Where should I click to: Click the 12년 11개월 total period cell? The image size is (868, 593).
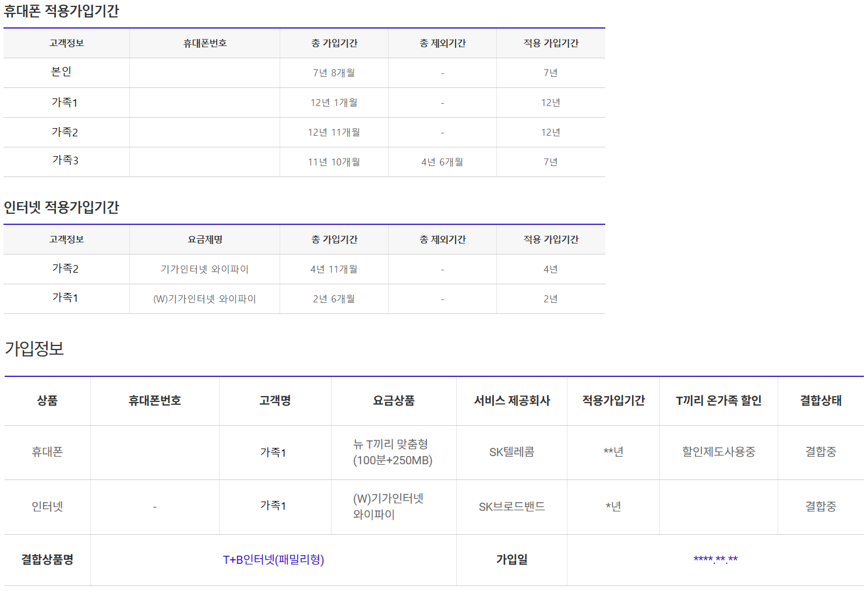point(334,132)
